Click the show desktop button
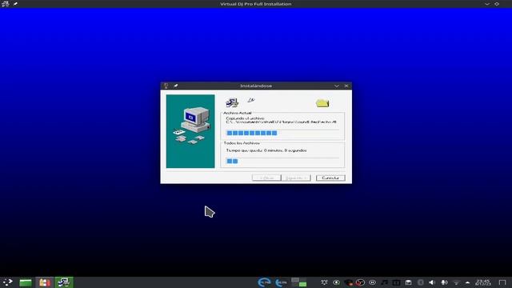 pos(502,282)
